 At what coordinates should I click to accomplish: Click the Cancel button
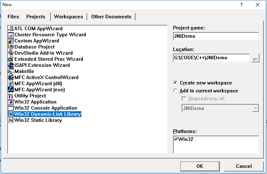tap(244, 166)
